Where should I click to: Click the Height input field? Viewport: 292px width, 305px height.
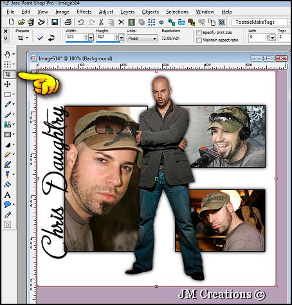105,37
